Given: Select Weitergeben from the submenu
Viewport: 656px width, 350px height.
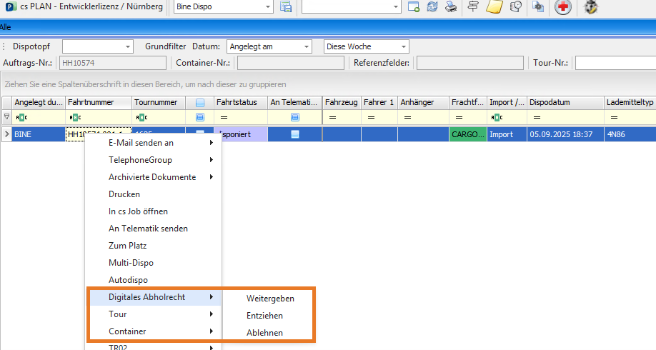Looking at the screenshot, I should tap(270, 298).
